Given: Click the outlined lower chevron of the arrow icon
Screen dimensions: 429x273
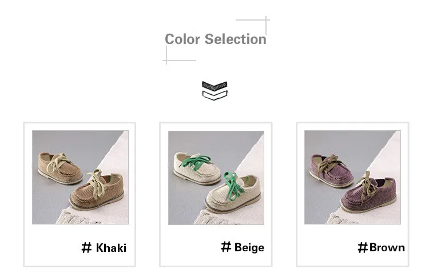Looking at the screenshot, I should coord(214,95).
